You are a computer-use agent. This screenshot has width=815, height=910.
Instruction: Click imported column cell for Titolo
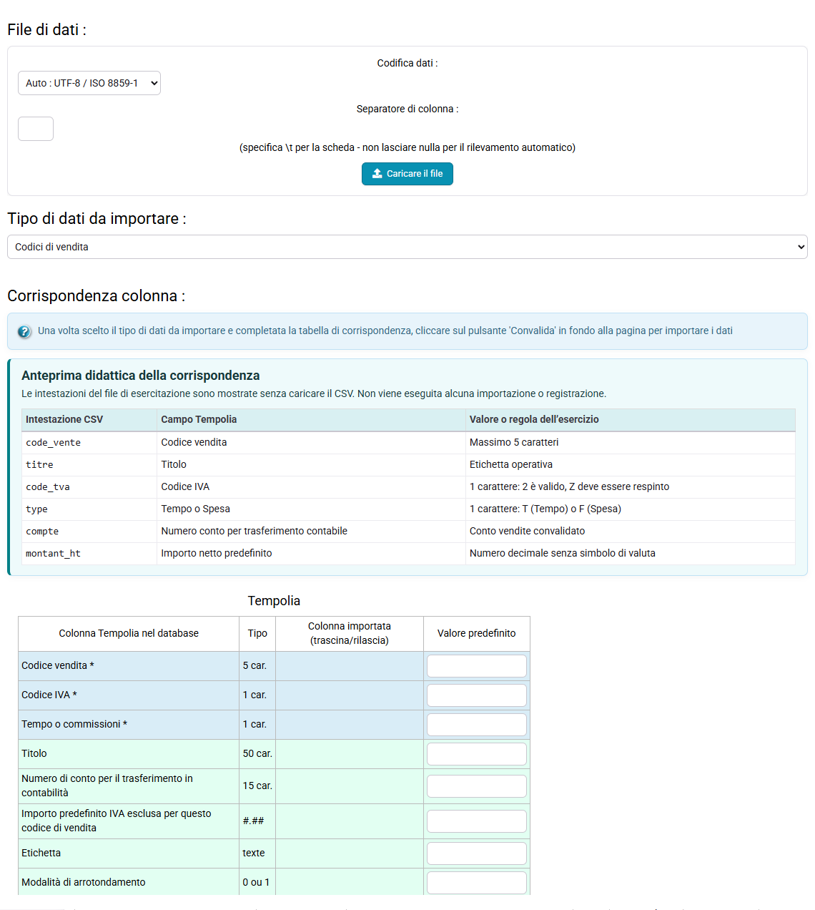tap(350, 754)
